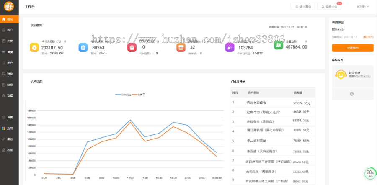Click the padlock permissions icon
377x185 pixels.
click(x=4, y=150)
